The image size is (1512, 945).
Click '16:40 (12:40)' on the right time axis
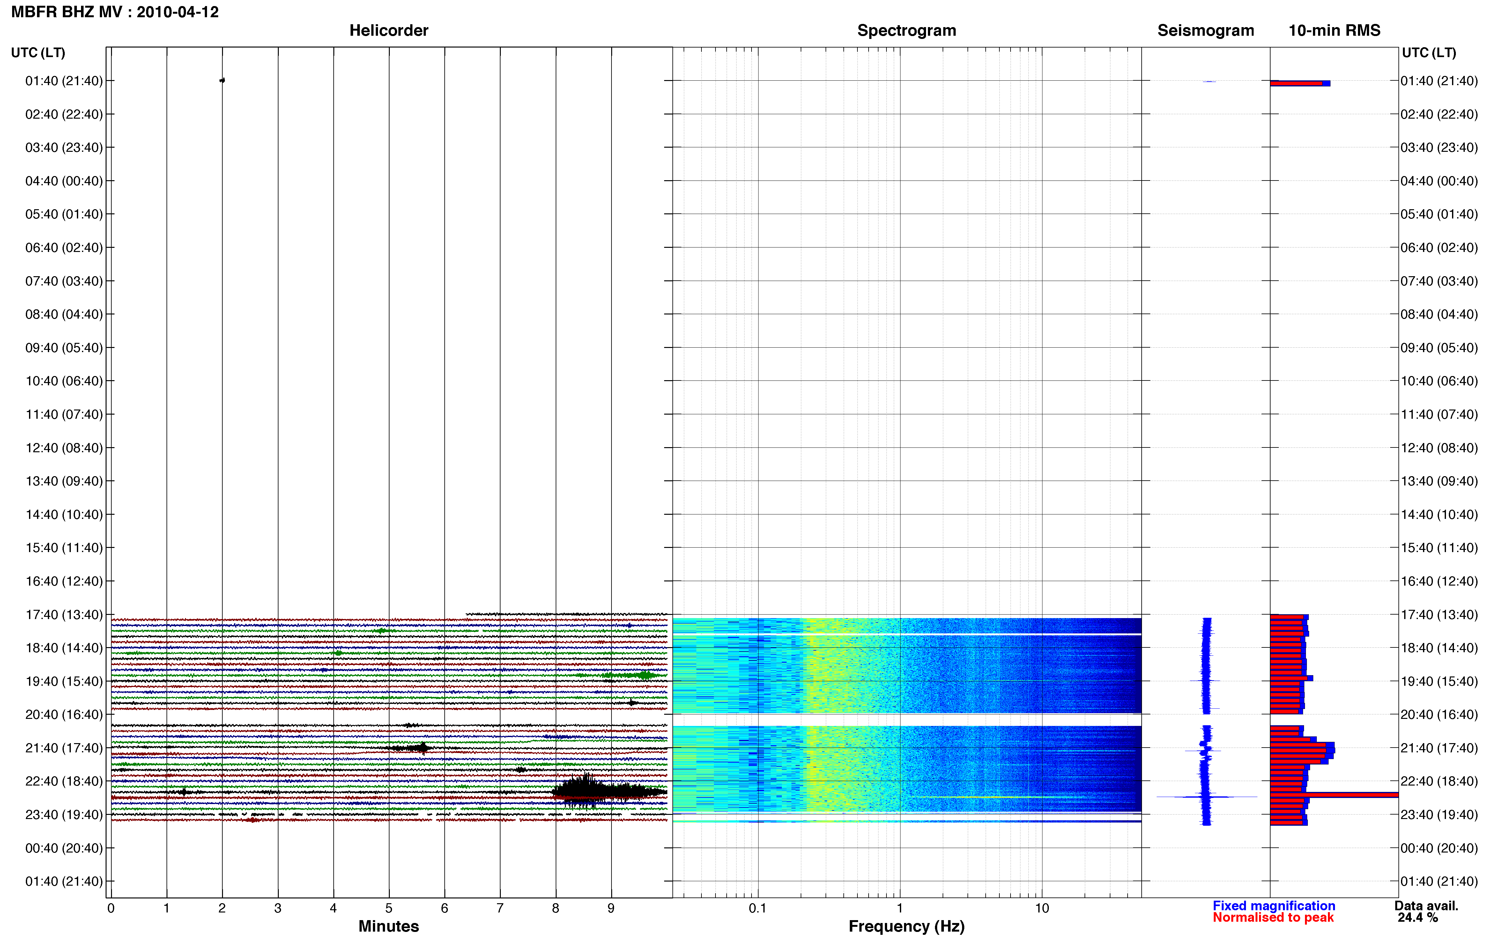click(1439, 581)
